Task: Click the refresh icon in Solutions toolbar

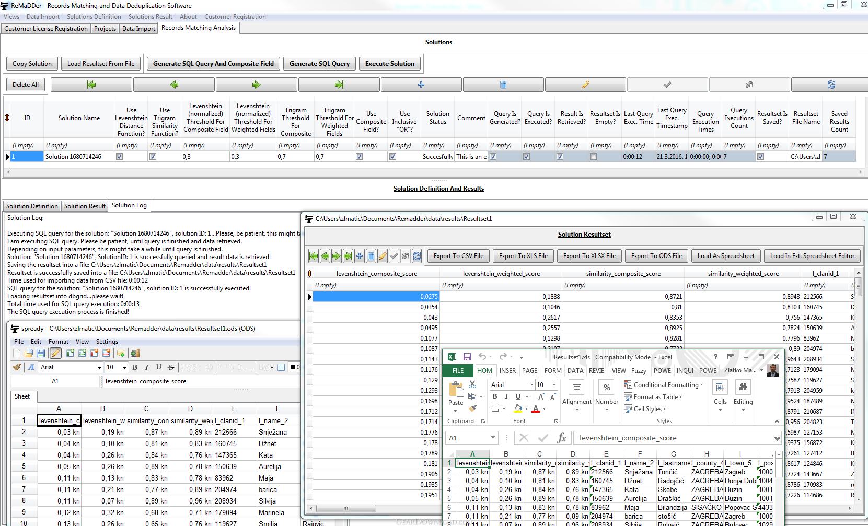Action: pos(831,85)
